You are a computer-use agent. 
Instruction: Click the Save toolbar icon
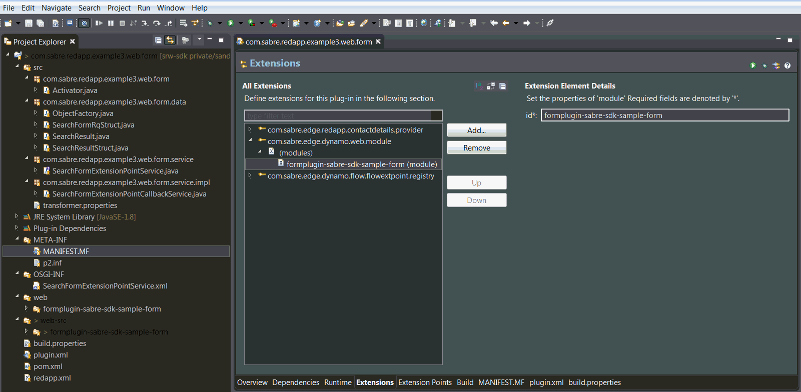(x=29, y=23)
